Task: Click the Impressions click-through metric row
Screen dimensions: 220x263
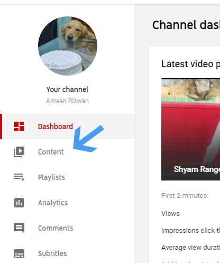Action: click(190, 231)
